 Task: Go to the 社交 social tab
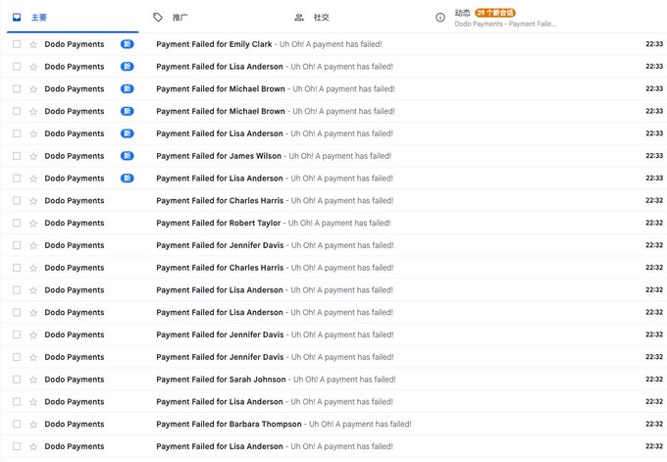coord(356,18)
